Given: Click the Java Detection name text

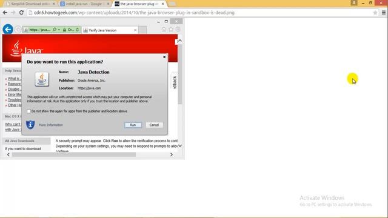Looking at the screenshot, I should tap(93, 72).
